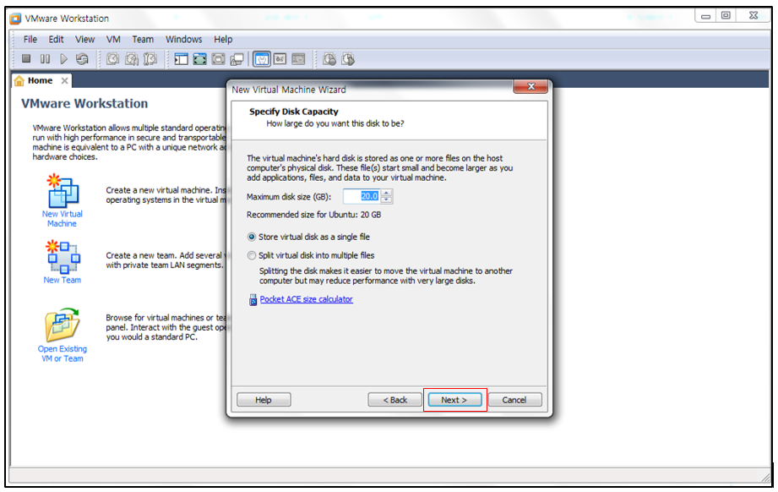The image size is (778, 492).
Task: Click the Unity overlapping windows icon
Action: (x=237, y=59)
